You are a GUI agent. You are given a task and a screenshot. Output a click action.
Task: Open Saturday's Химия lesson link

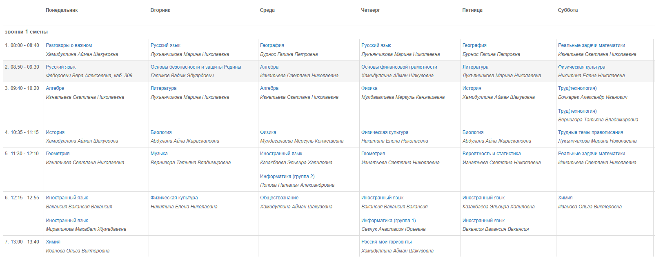[x=565, y=198]
